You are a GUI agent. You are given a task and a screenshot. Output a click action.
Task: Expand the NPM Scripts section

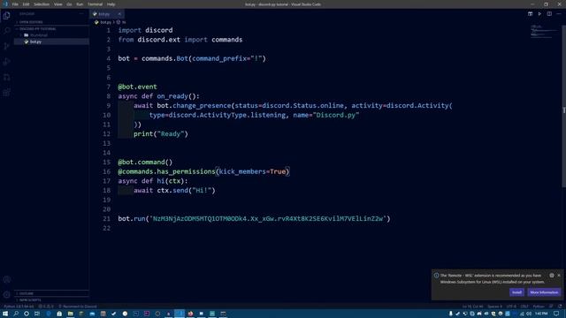pyautogui.click(x=51, y=300)
